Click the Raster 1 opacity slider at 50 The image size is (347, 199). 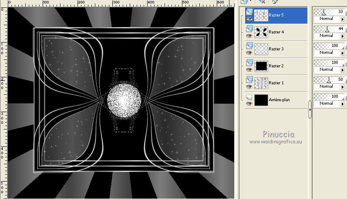(x=329, y=80)
